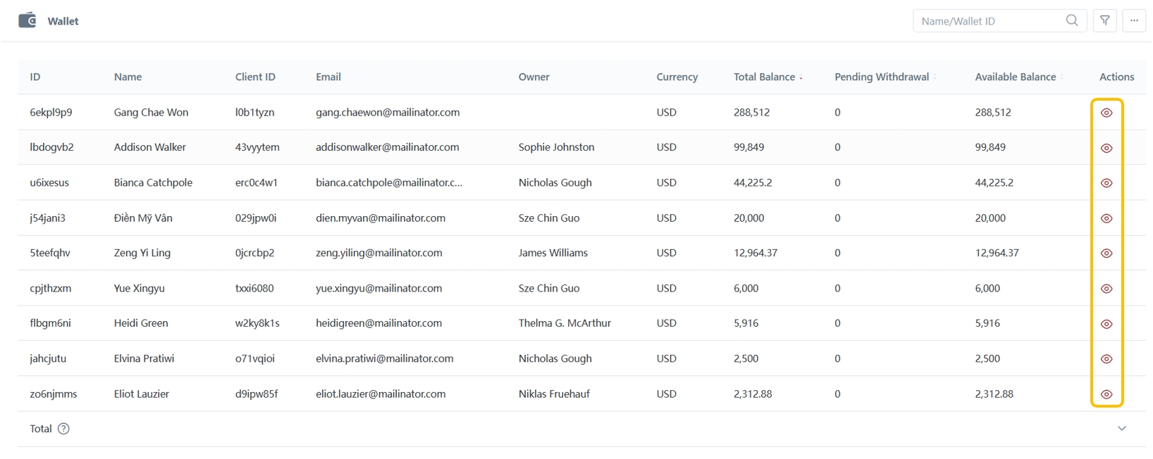Expand the Total row chevron
Viewport: 1153px width, 459px height.
pyautogui.click(x=1121, y=429)
